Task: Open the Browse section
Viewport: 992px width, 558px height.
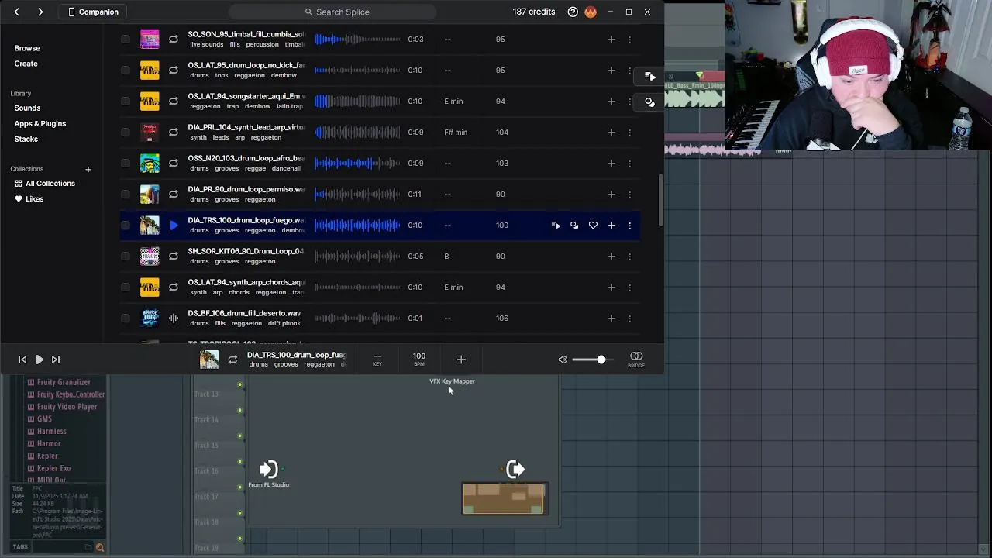Action: pos(27,48)
